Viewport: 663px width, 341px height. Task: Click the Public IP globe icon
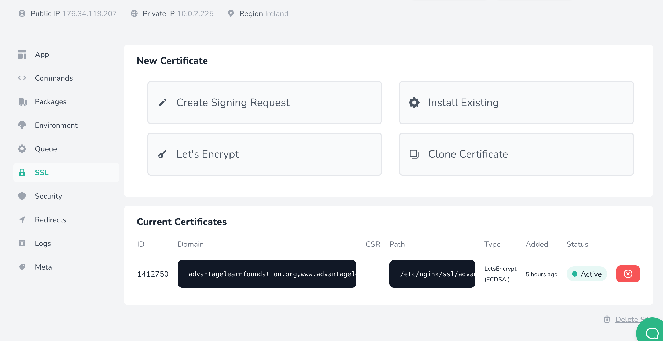[x=22, y=13]
